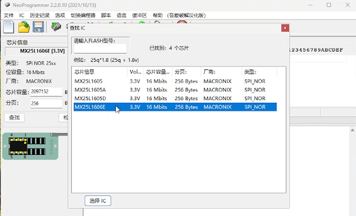Open the 缓冲区 menu
Screen dimensions: 356x216
coord(140,15)
